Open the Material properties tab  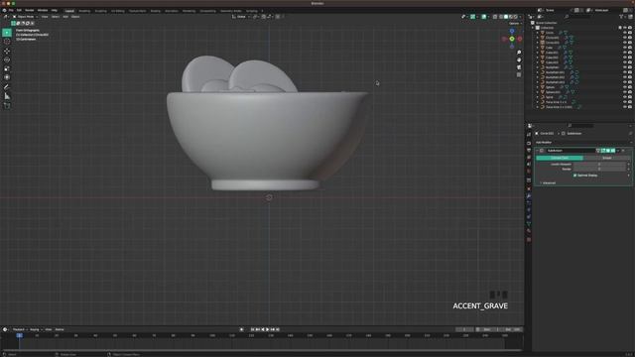pyautogui.click(x=529, y=231)
